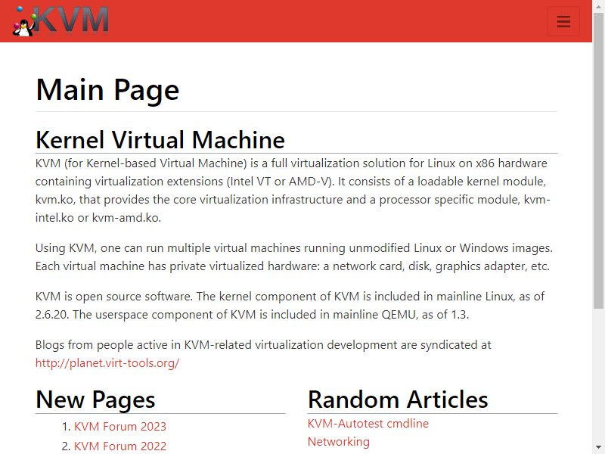Viewport: 605px width, 454px height.
Task: Open the planet.virt-tools.org link
Action: 107,363
